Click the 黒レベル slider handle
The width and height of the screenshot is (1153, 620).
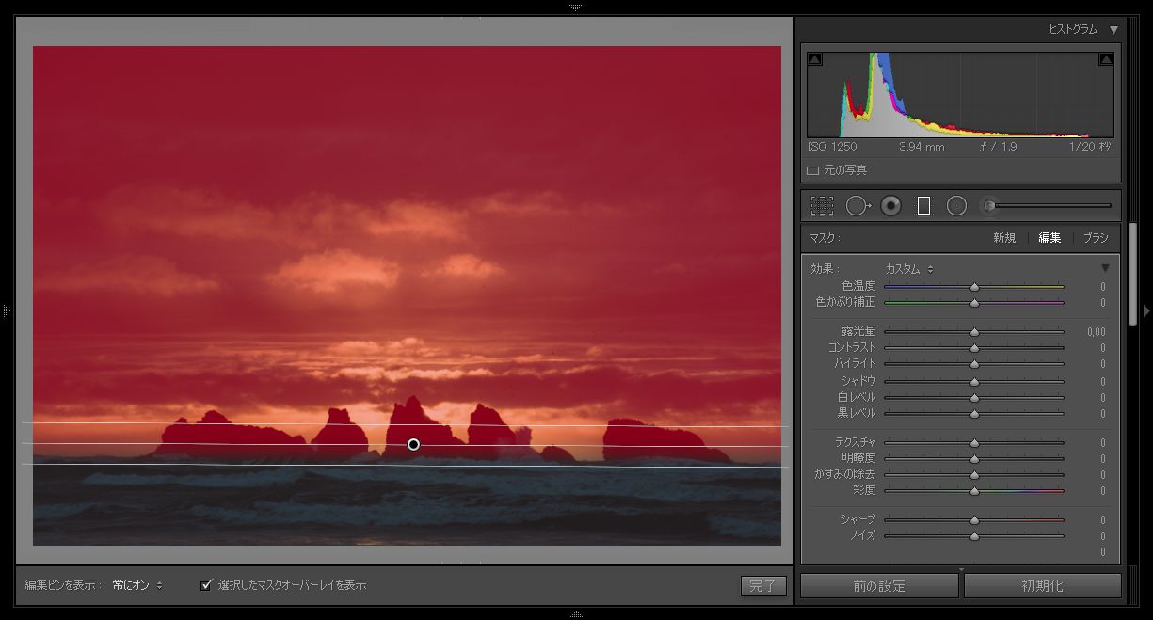[974, 414]
